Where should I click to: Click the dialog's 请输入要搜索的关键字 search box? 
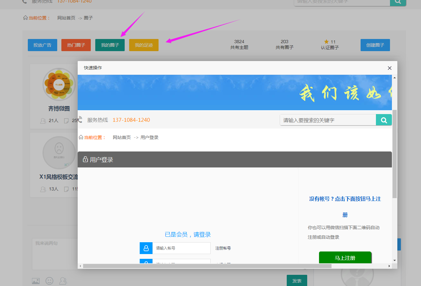(x=328, y=120)
